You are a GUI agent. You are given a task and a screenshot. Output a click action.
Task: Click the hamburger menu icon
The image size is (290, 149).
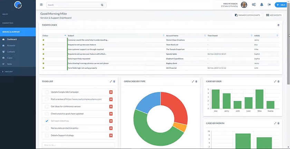coord(41,4)
